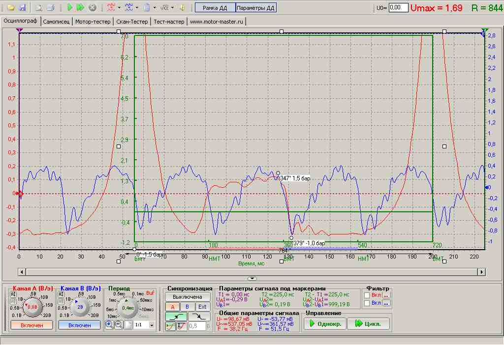The image size is (504, 345).
Task: Click the zoom in magnifier under Период
Action: pos(109,325)
